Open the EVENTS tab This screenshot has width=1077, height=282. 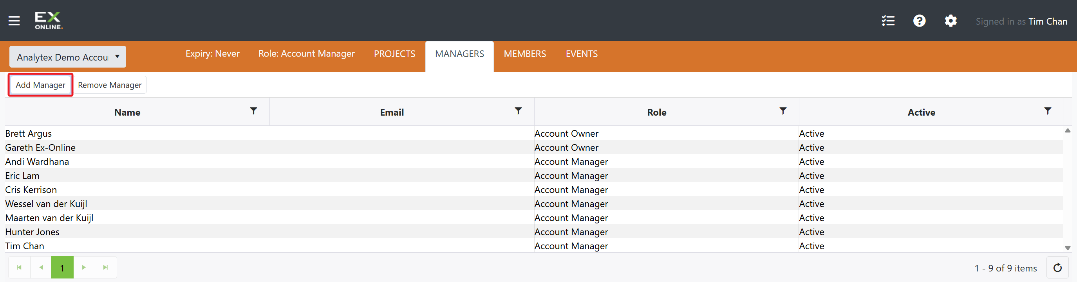tap(582, 54)
